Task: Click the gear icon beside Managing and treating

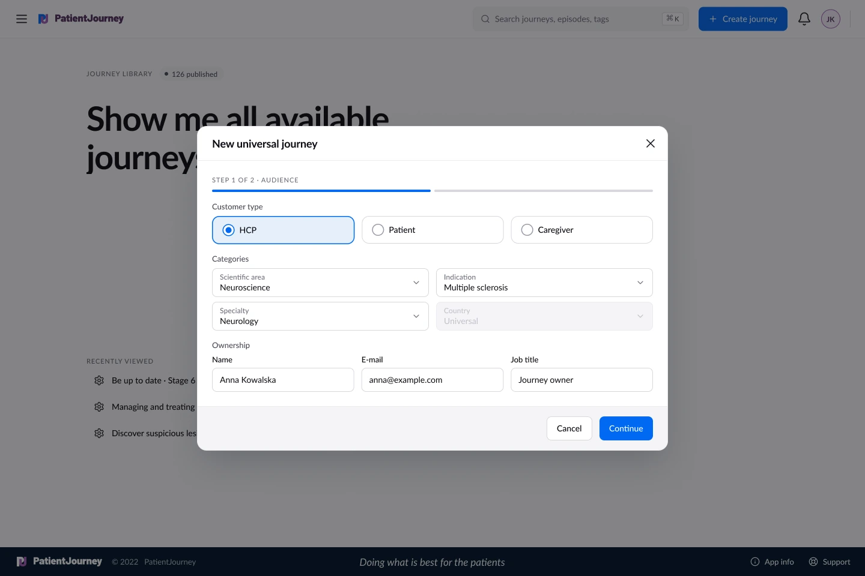Action: [99, 407]
